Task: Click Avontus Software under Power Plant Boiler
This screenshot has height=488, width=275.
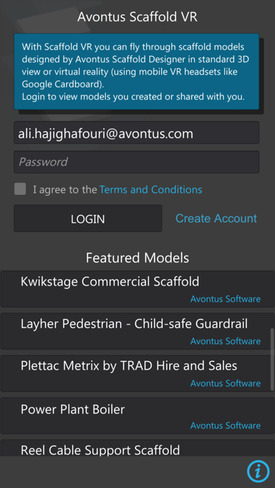Action: click(x=225, y=426)
